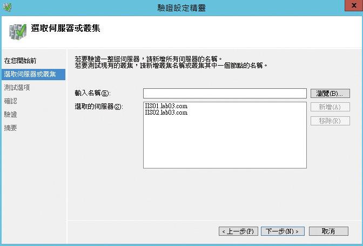Cancel the wizard with 取消

(328, 231)
